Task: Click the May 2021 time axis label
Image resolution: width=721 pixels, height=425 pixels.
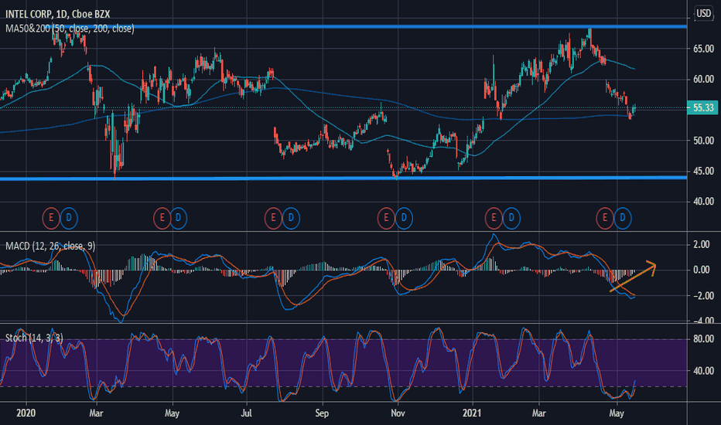Action: tap(617, 413)
